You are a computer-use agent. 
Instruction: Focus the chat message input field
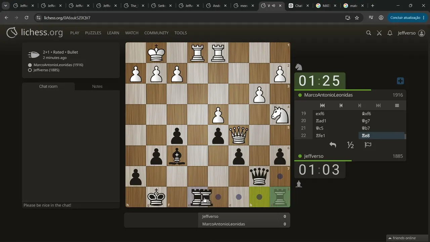point(71,205)
